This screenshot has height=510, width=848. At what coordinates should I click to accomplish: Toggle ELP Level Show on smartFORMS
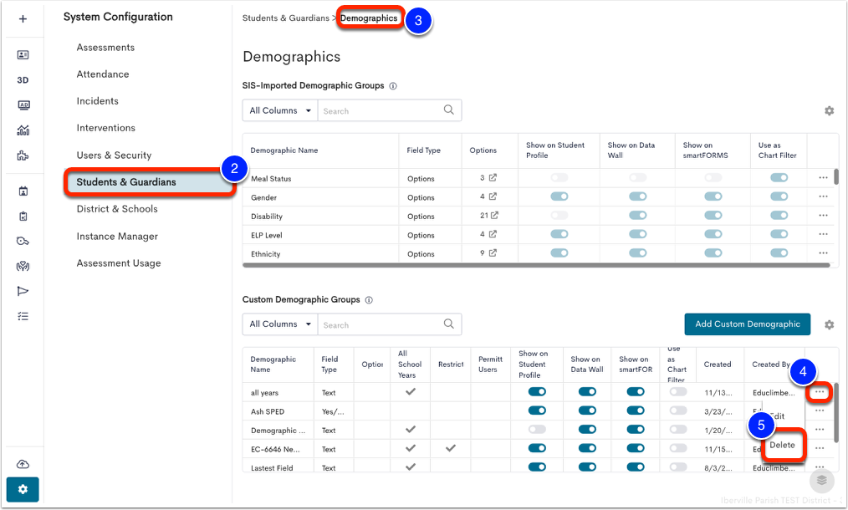(x=713, y=234)
